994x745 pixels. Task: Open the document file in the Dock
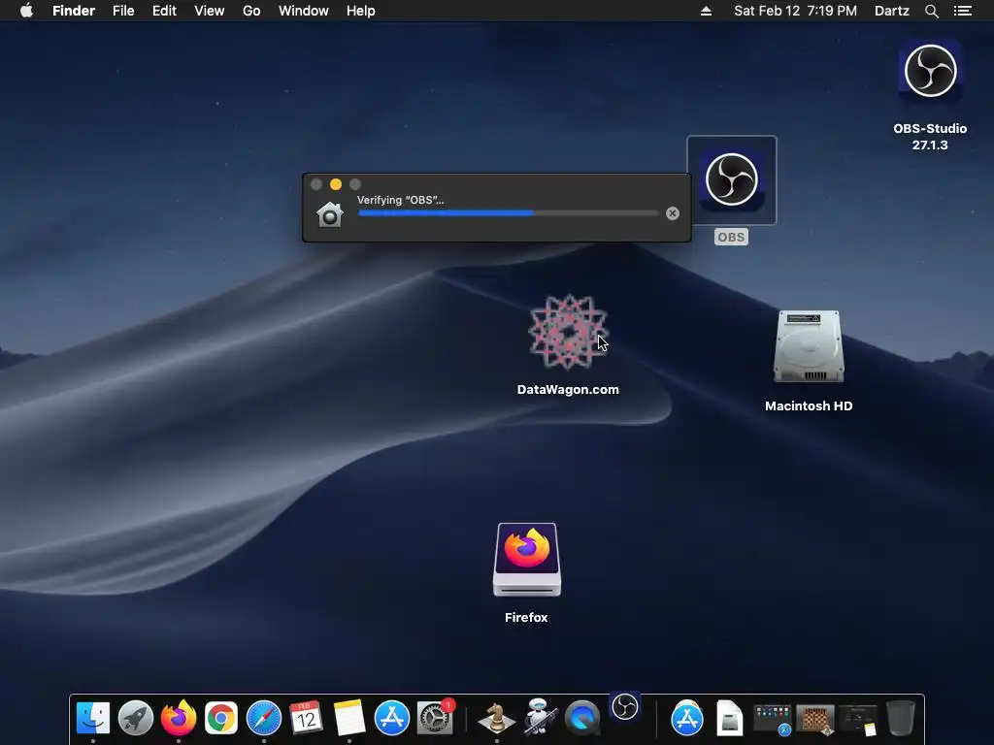(730, 719)
